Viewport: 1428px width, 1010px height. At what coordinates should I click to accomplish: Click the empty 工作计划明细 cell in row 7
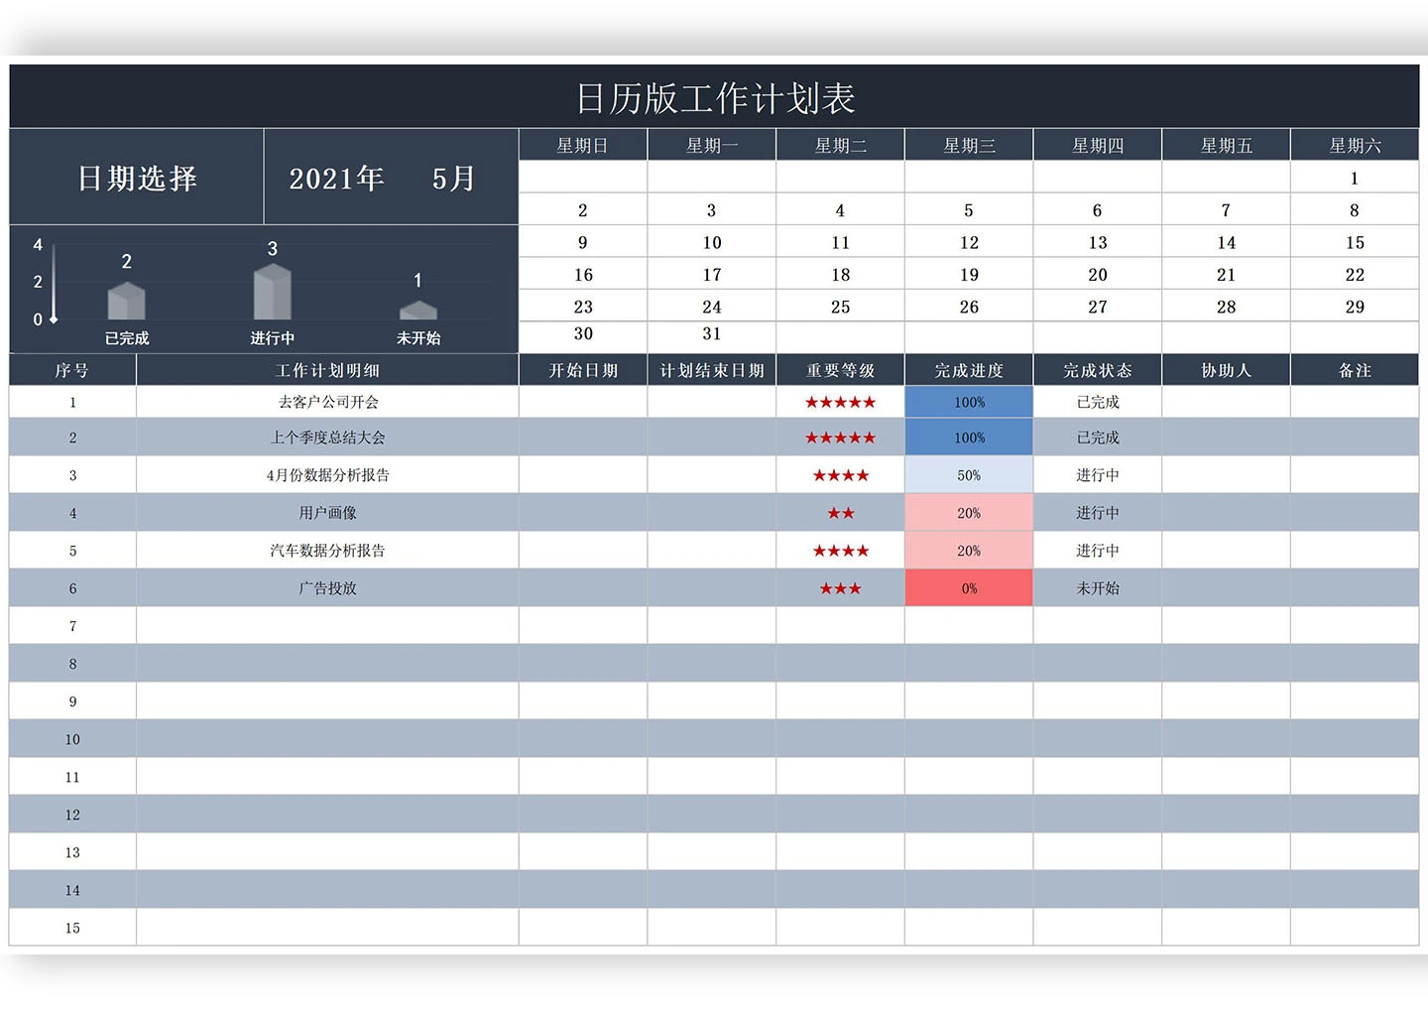coord(327,626)
